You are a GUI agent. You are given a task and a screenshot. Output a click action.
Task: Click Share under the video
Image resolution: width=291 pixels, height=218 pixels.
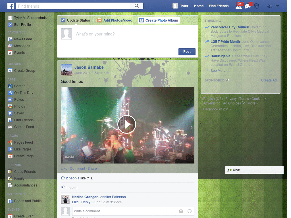(x=92, y=169)
